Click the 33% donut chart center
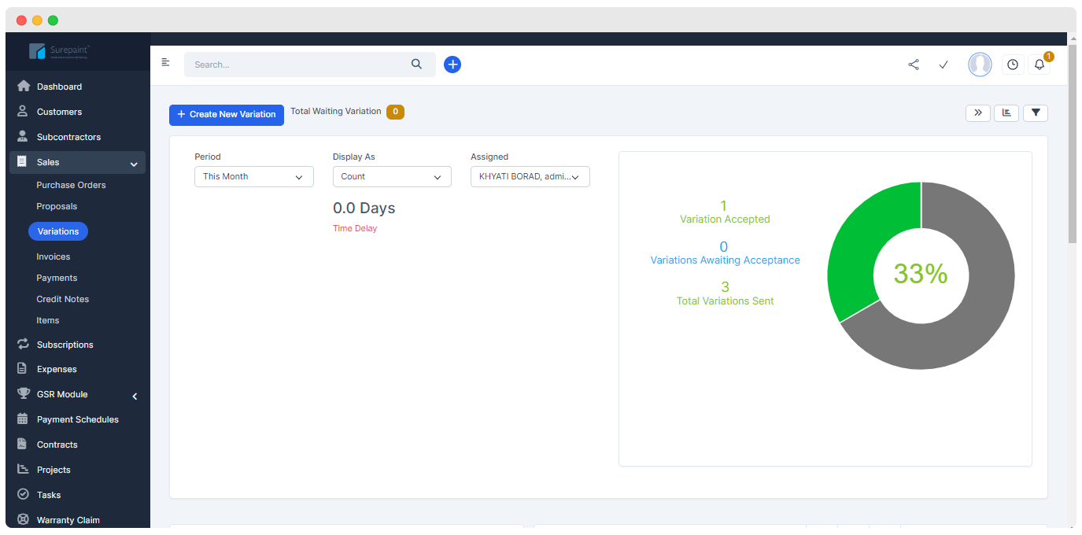 point(921,274)
